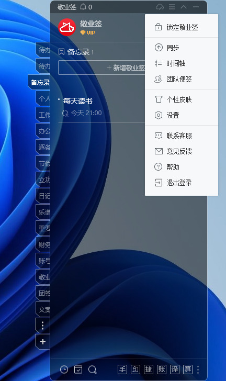Open the red cloud avatar profile
The height and width of the screenshot is (381, 226).
pyautogui.click(x=67, y=27)
